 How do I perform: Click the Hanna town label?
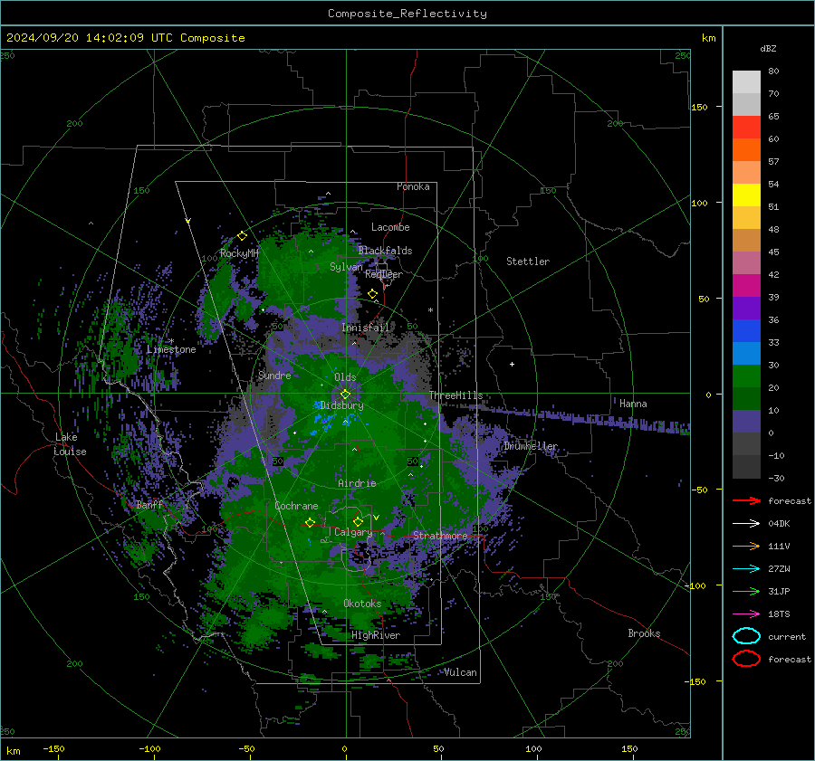(x=633, y=404)
